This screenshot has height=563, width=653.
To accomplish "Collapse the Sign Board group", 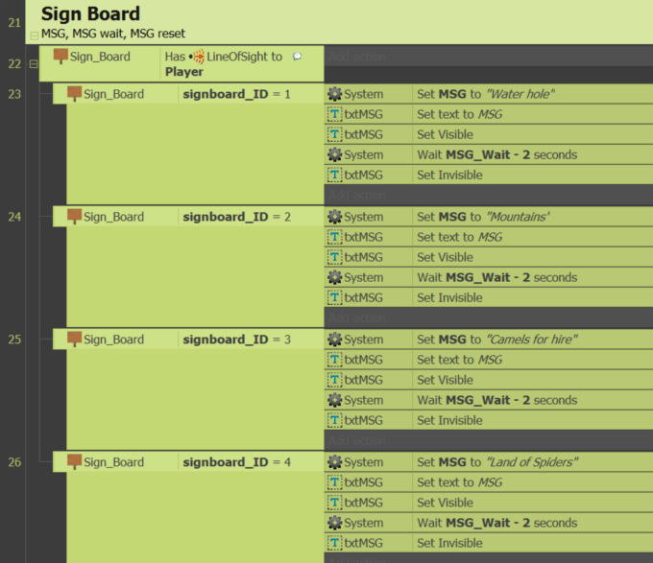I will [35, 35].
